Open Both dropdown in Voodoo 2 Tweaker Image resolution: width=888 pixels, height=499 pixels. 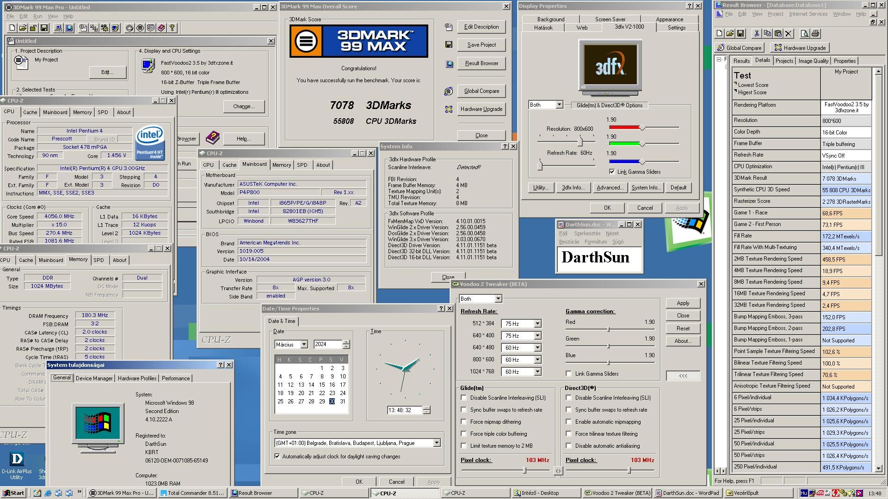coord(498,299)
